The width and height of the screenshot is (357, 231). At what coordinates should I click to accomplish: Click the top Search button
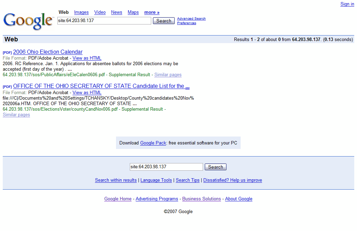164,21
